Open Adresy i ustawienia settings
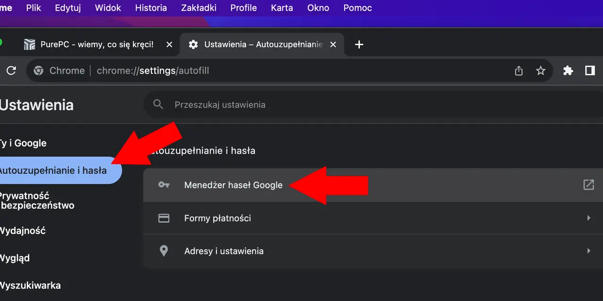 coord(373,251)
